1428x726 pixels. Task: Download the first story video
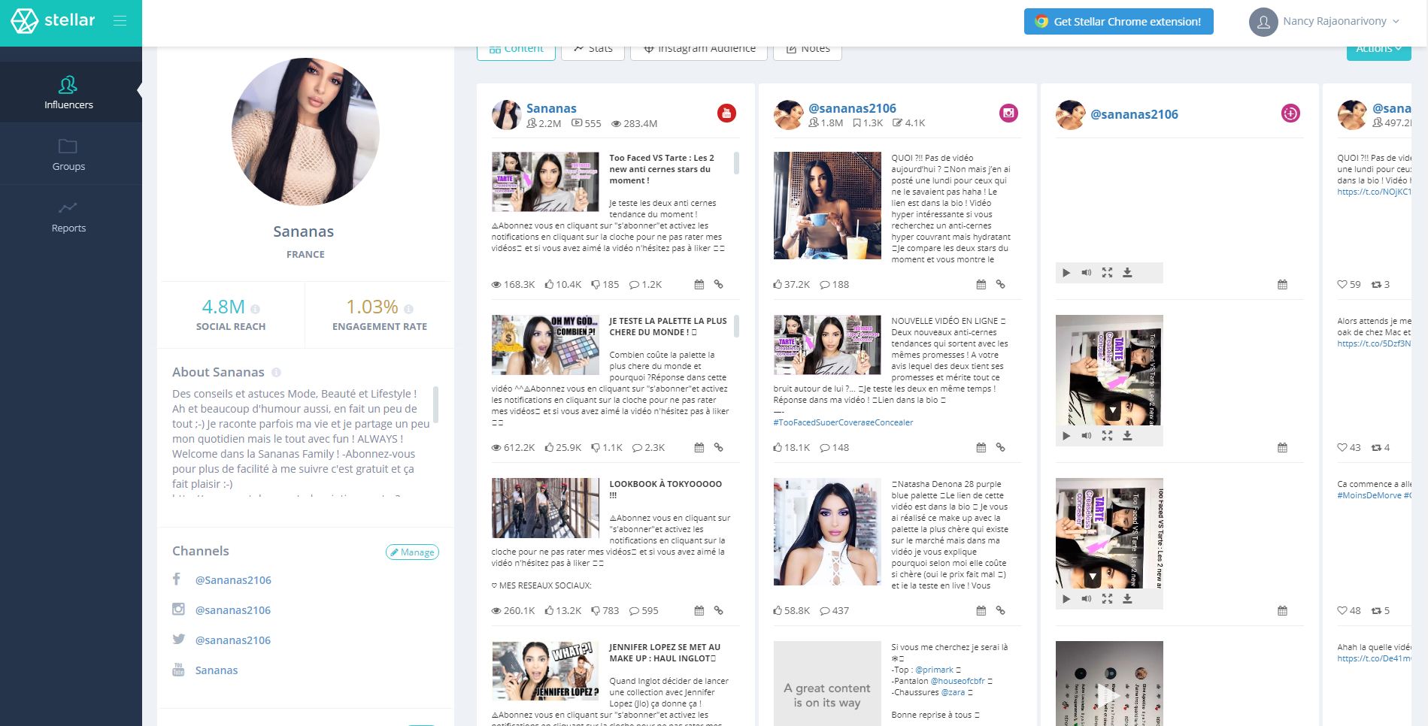1127,273
